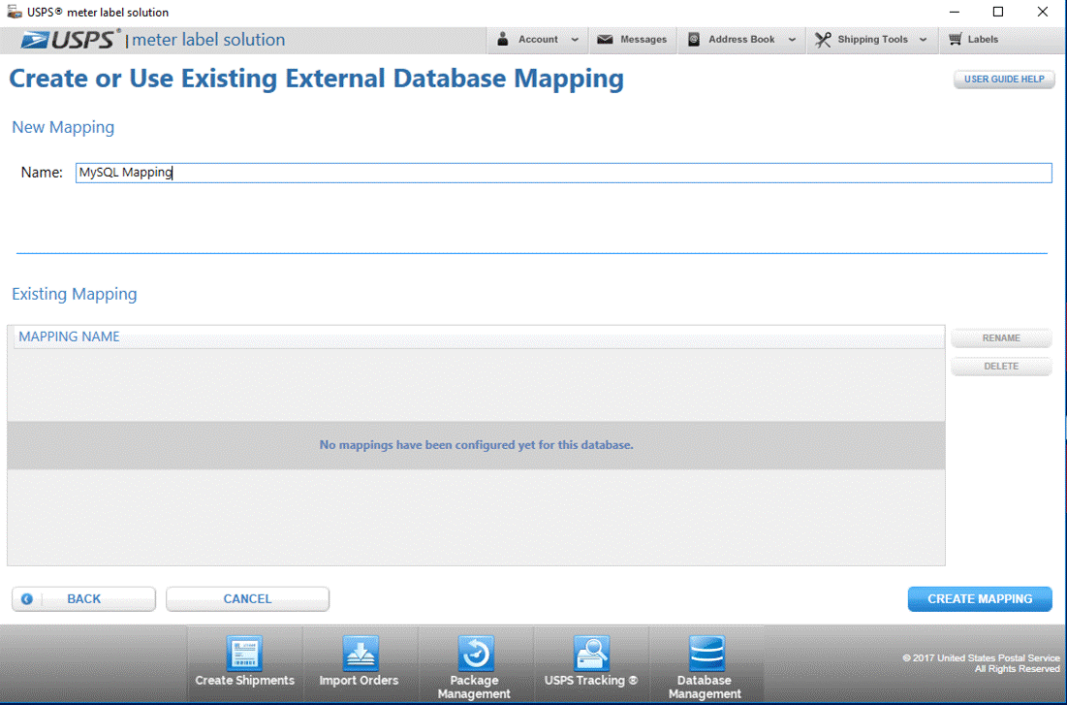The height and width of the screenshot is (705, 1067).
Task: Click the page title 'Create or Use Existing External Database Mapping'
Action: 317,79
